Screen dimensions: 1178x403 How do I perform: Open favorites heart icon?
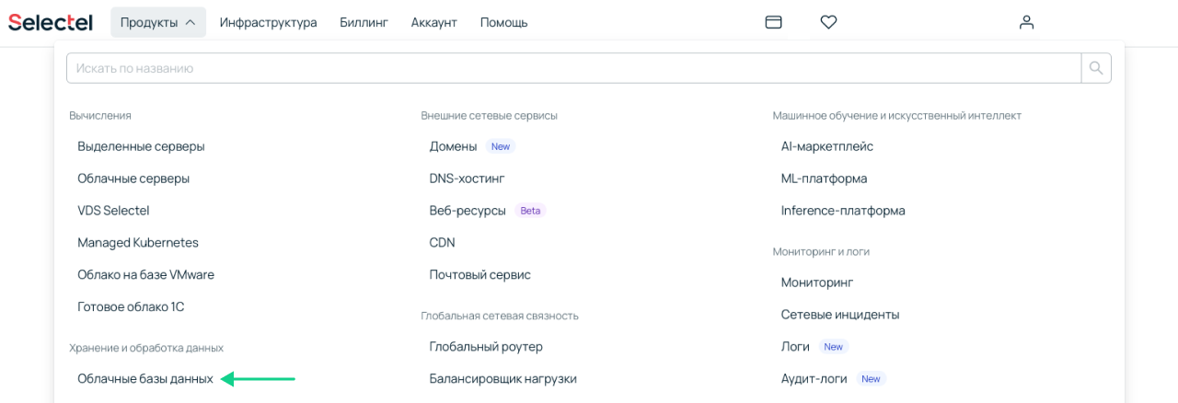828,22
